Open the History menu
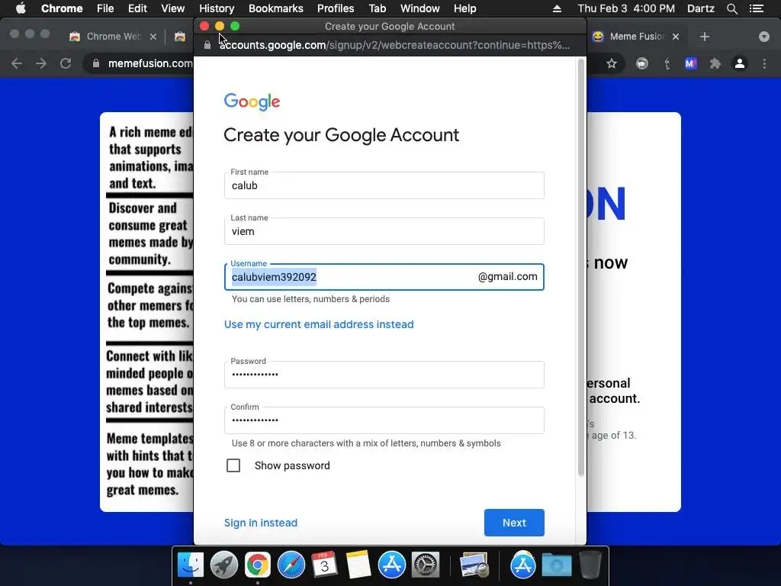781x586 pixels. (217, 8)
